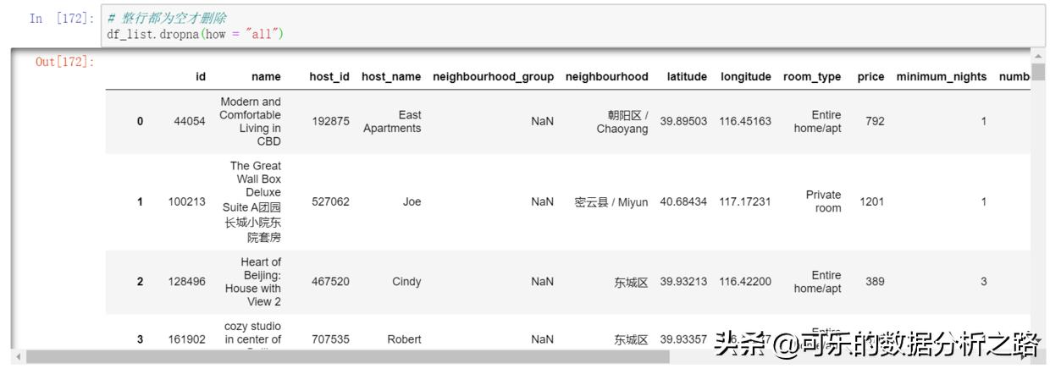The image size is (1050, 369).
Task: Click room_type 'Private room'
Action: click(824, 201)
